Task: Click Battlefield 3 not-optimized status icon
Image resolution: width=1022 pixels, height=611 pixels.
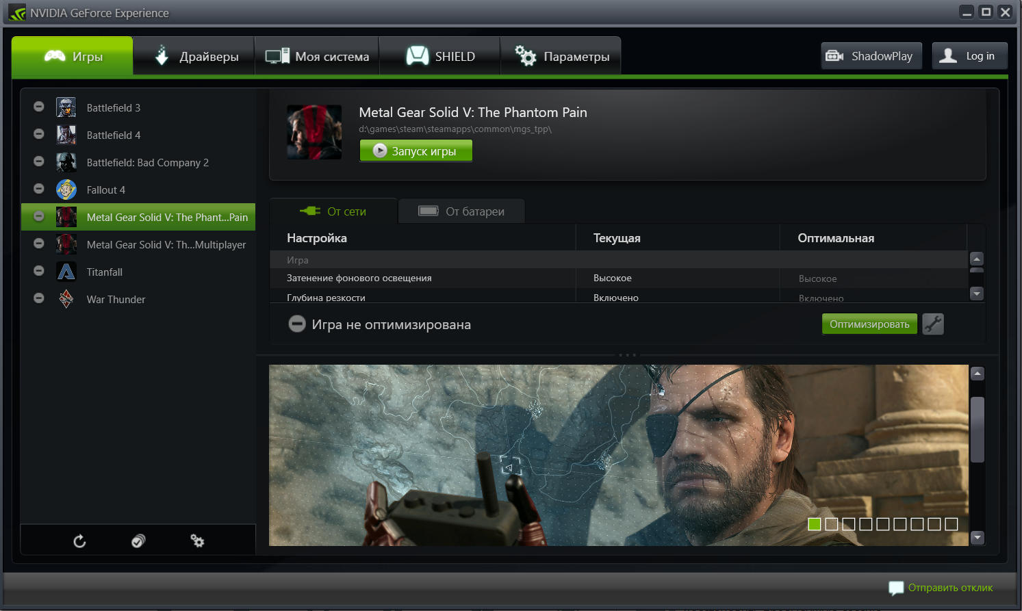Action: [x=39, y=107]
